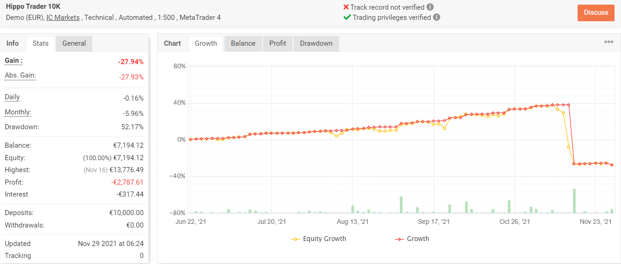Click the balance value €7,194.12
Screen dimensions: 621x264
tap(128, 145)
